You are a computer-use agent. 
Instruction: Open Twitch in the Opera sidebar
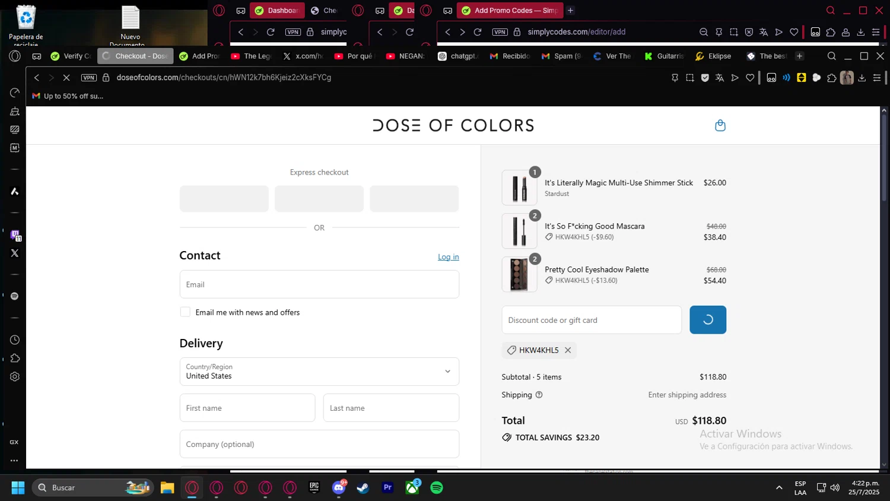(x=15, y=235)
